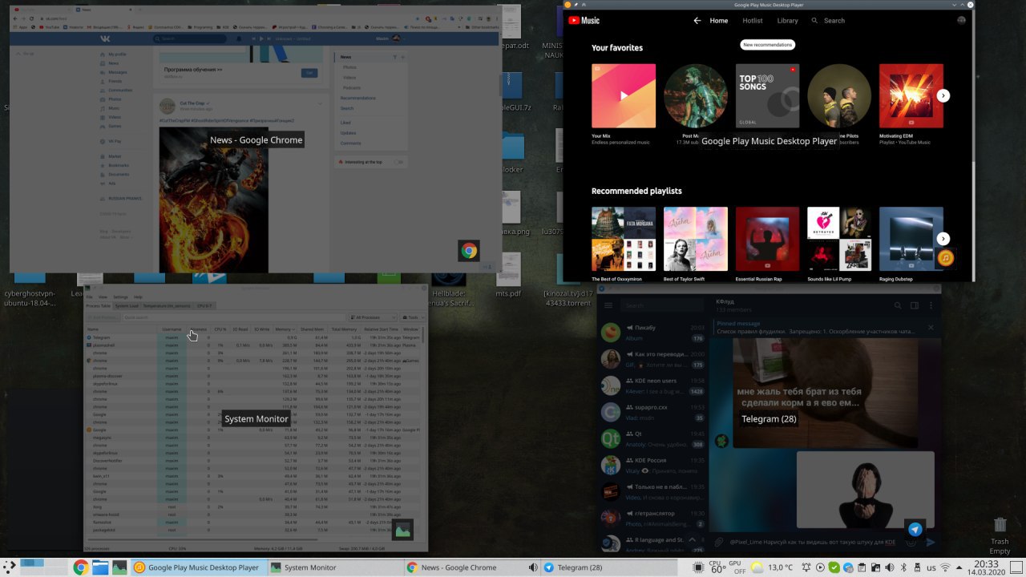Open the Пикабу chat in Telegram

(652, 333)
